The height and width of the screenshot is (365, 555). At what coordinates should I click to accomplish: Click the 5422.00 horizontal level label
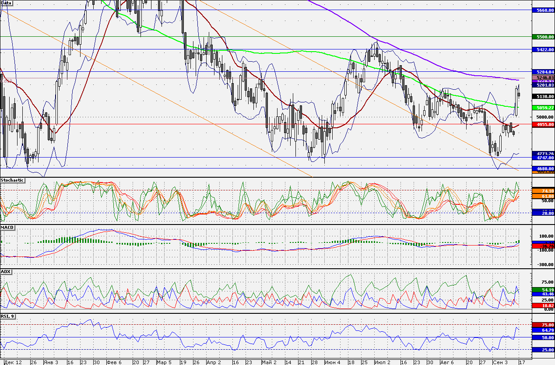point(543,50)
